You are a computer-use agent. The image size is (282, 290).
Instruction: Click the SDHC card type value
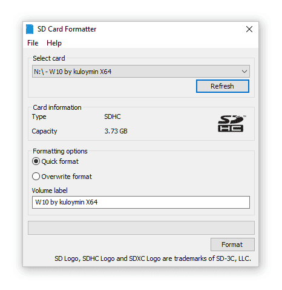click(x=113, y=116)
